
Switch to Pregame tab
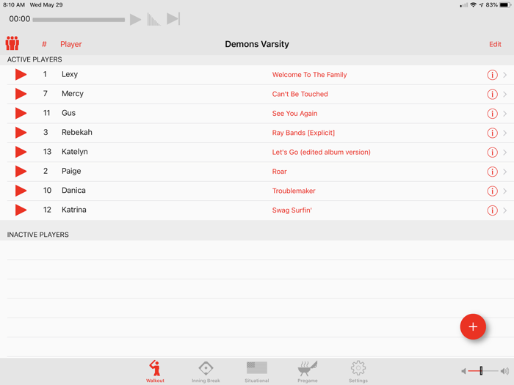click(308, 372)
